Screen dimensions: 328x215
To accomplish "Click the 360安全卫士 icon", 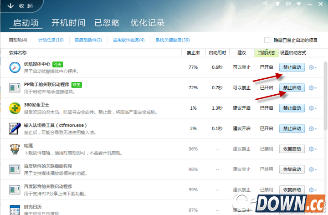I will point(15,108).
